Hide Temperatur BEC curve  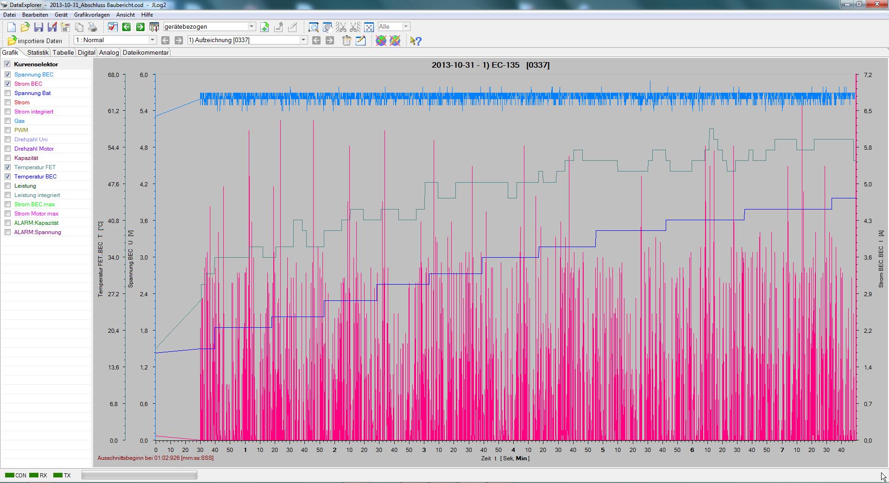[7, 176]
